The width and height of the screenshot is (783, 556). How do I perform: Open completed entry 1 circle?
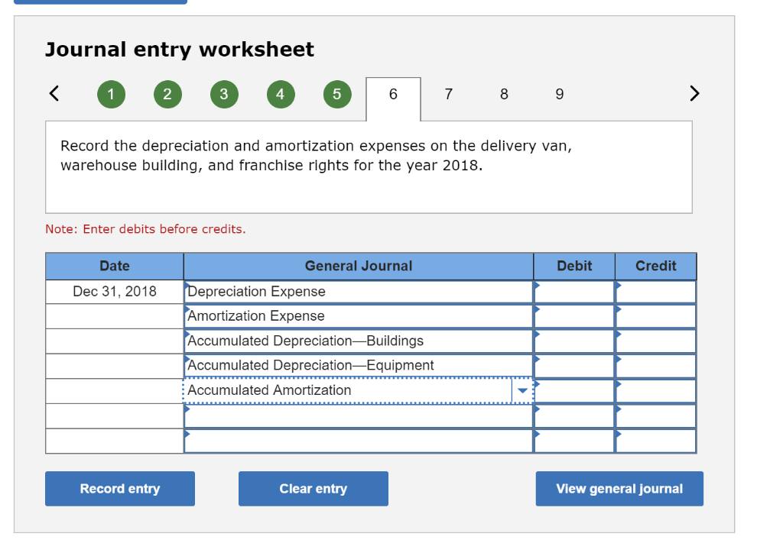point(111,94)
